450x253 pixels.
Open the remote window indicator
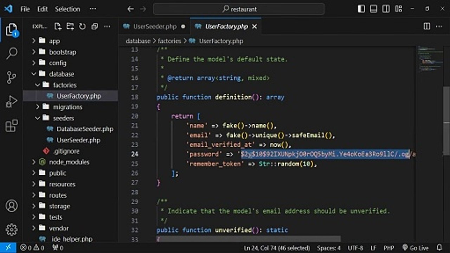[x=8, y=248]
